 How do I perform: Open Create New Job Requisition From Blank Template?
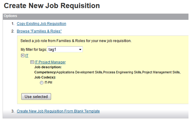click(x=58, y=111)
